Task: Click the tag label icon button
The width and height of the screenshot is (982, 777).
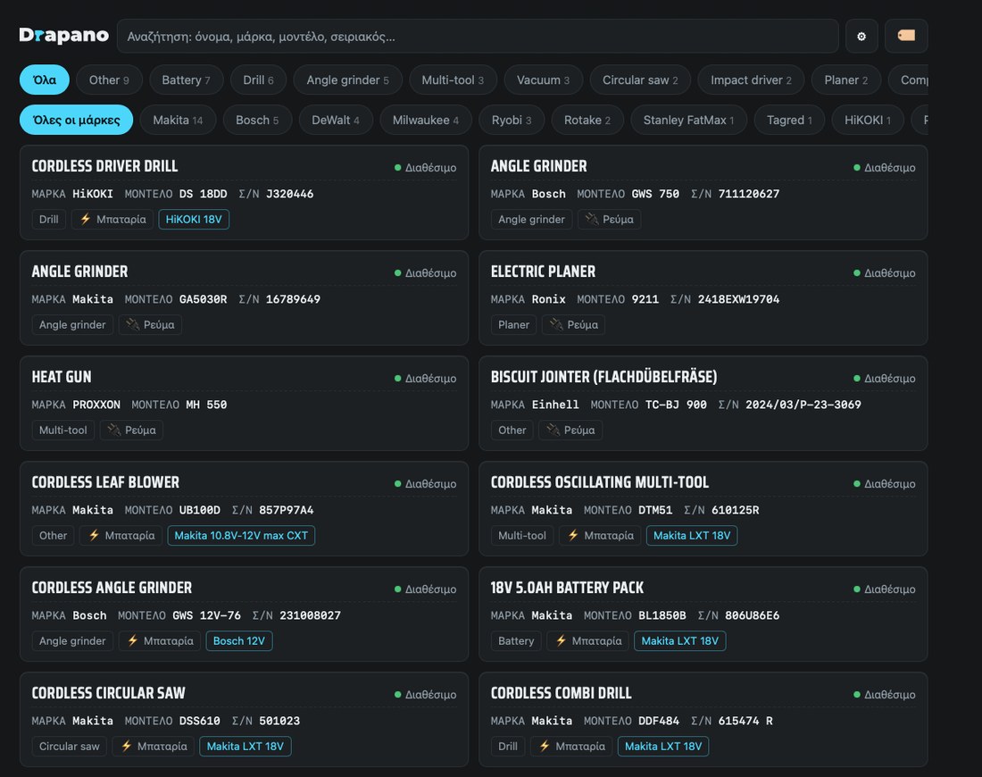Action: (x=905, y=37)
